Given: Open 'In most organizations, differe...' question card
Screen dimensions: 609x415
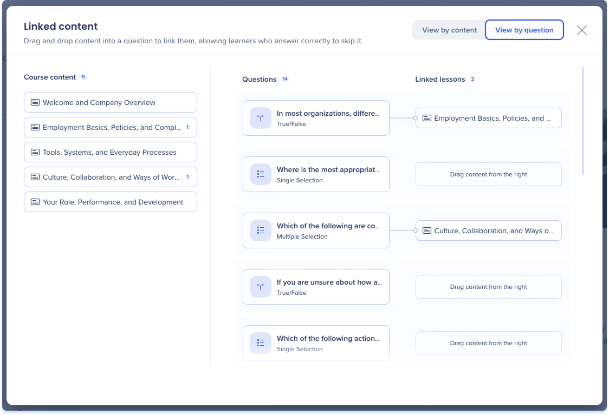Looking at the screenshot, I should click(316, 118).
